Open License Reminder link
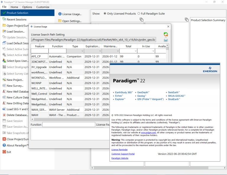 [119, 150]
